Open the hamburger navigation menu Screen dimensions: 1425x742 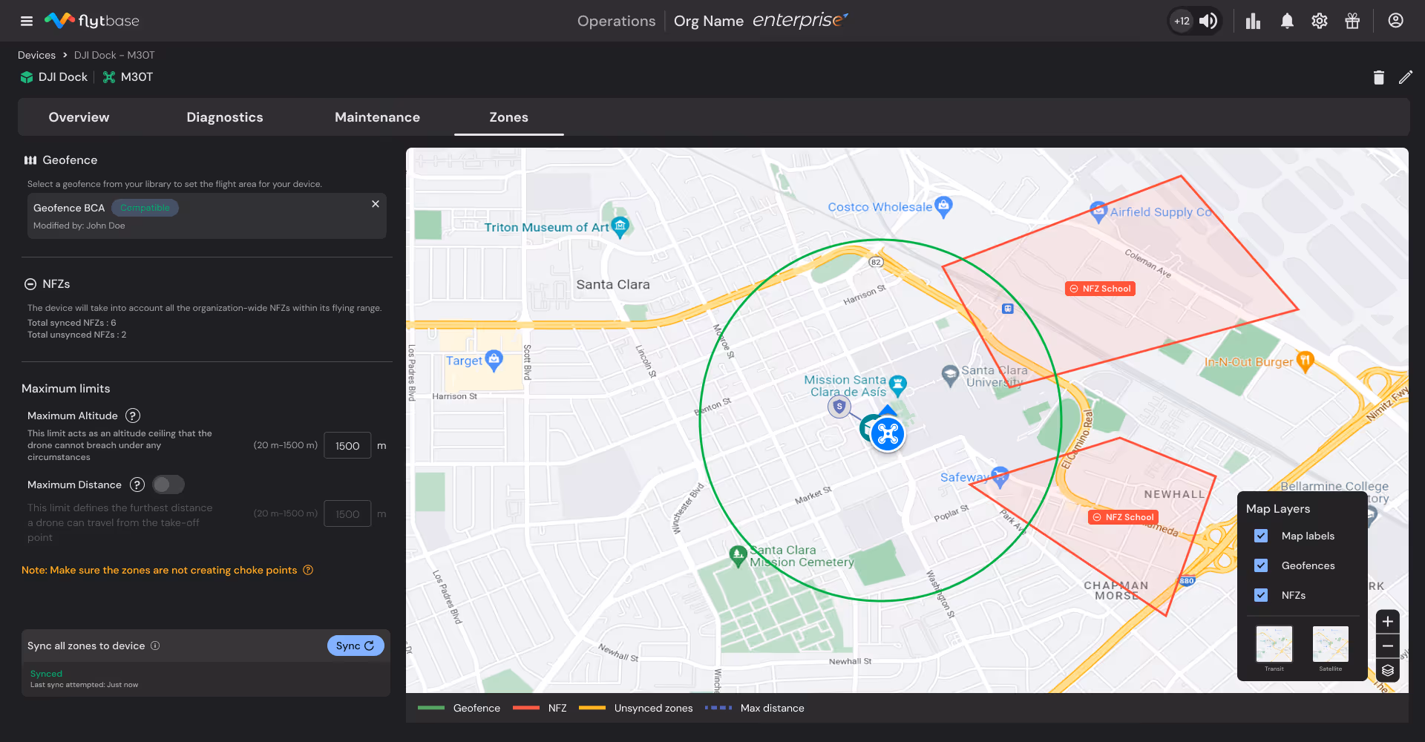coord(27,21)
